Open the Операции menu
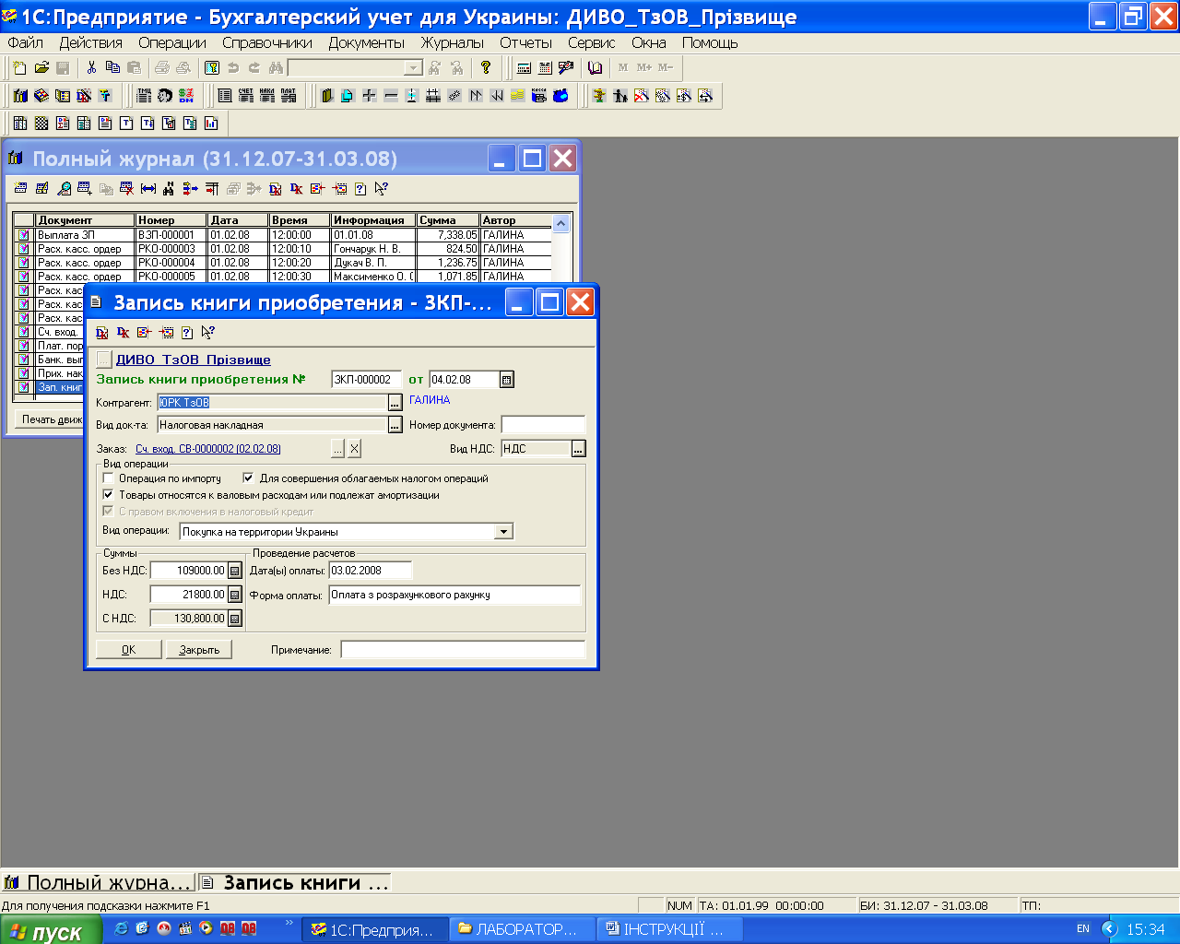The image size is (1180, 944). click(x=172, y=42)
